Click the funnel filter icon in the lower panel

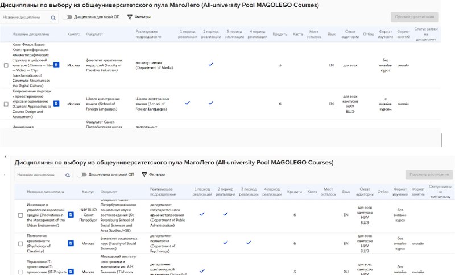point(144,175)
